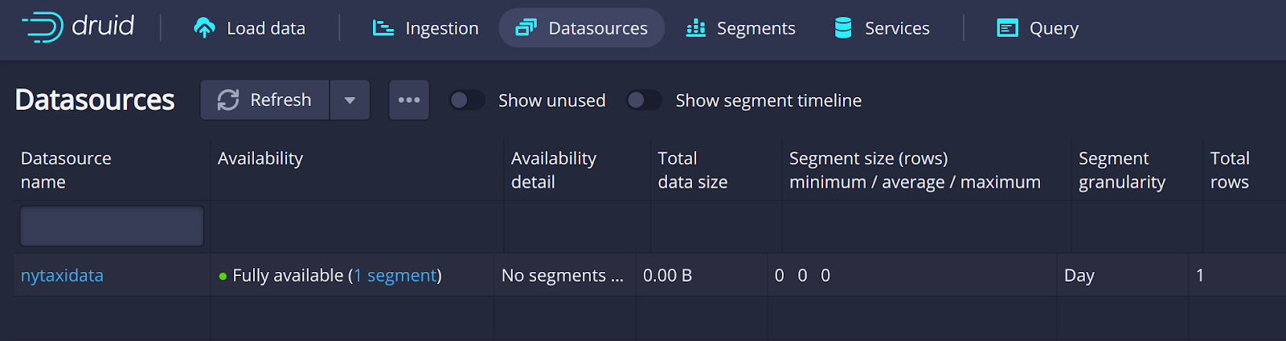This screenshot has width=1286, height=341.
Task: Turn on Show segment timeline switch
Action: (x=644, y=100)
